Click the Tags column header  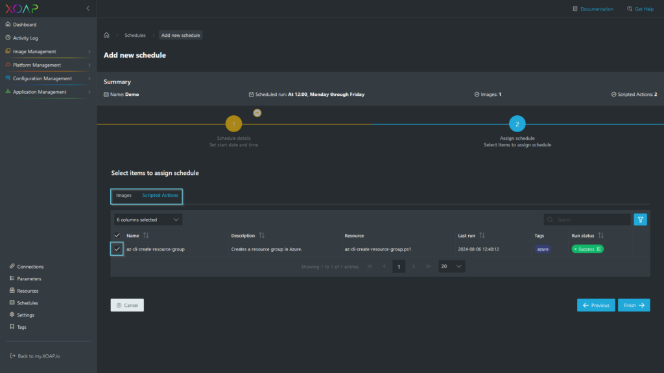(539, 236)
